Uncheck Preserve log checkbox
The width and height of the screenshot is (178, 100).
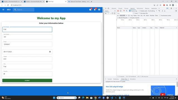click(x=130, y=11)
